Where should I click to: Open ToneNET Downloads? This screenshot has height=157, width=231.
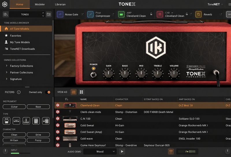pos(22,49)
